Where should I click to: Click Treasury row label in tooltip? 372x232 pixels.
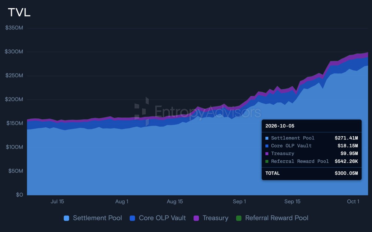(283, 153)
